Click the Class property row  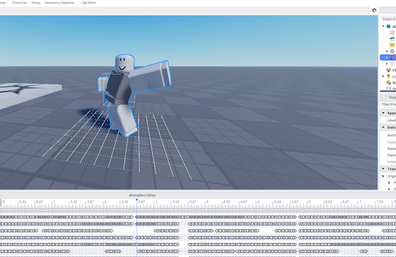(x=388, y=142)
